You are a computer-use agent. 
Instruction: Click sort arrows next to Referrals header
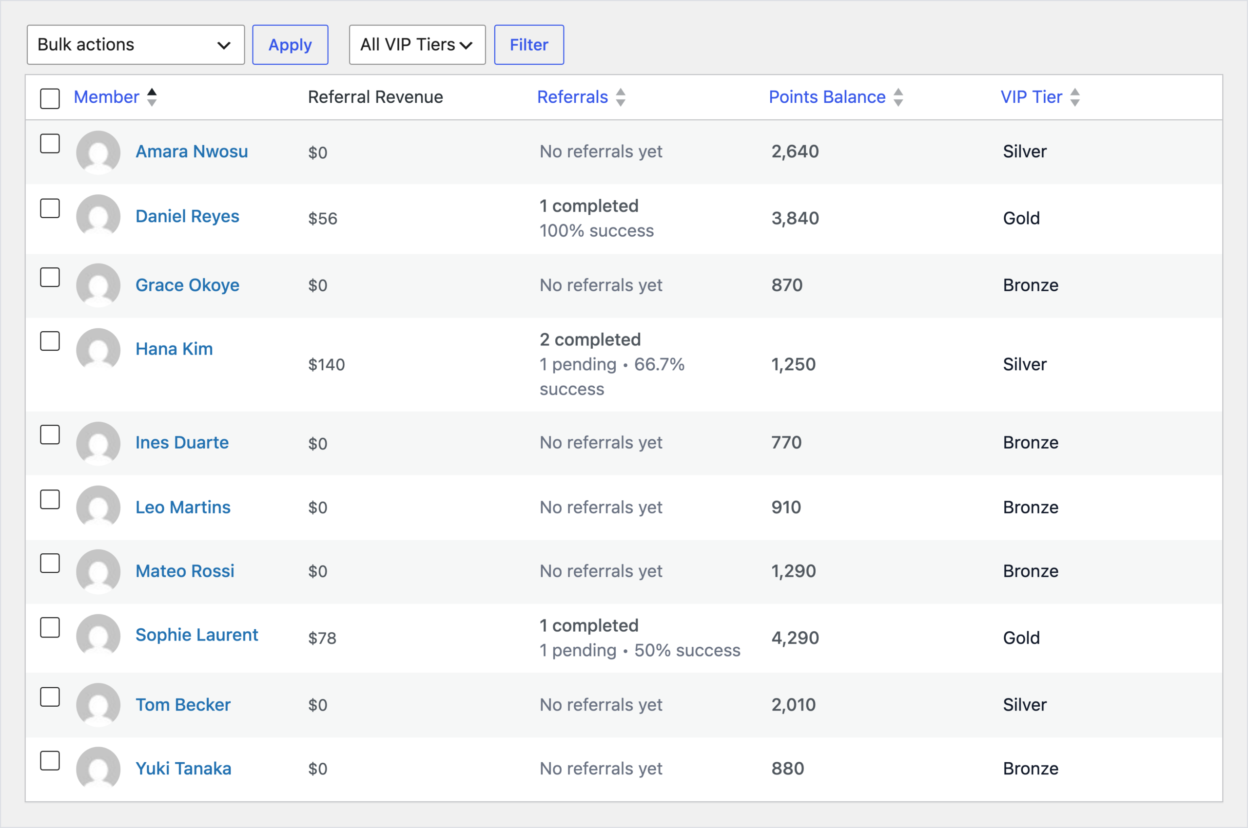[621, 97]
